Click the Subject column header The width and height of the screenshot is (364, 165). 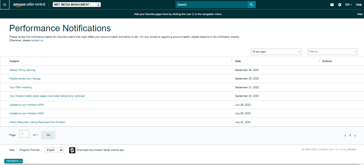click(x=14, y=61)
